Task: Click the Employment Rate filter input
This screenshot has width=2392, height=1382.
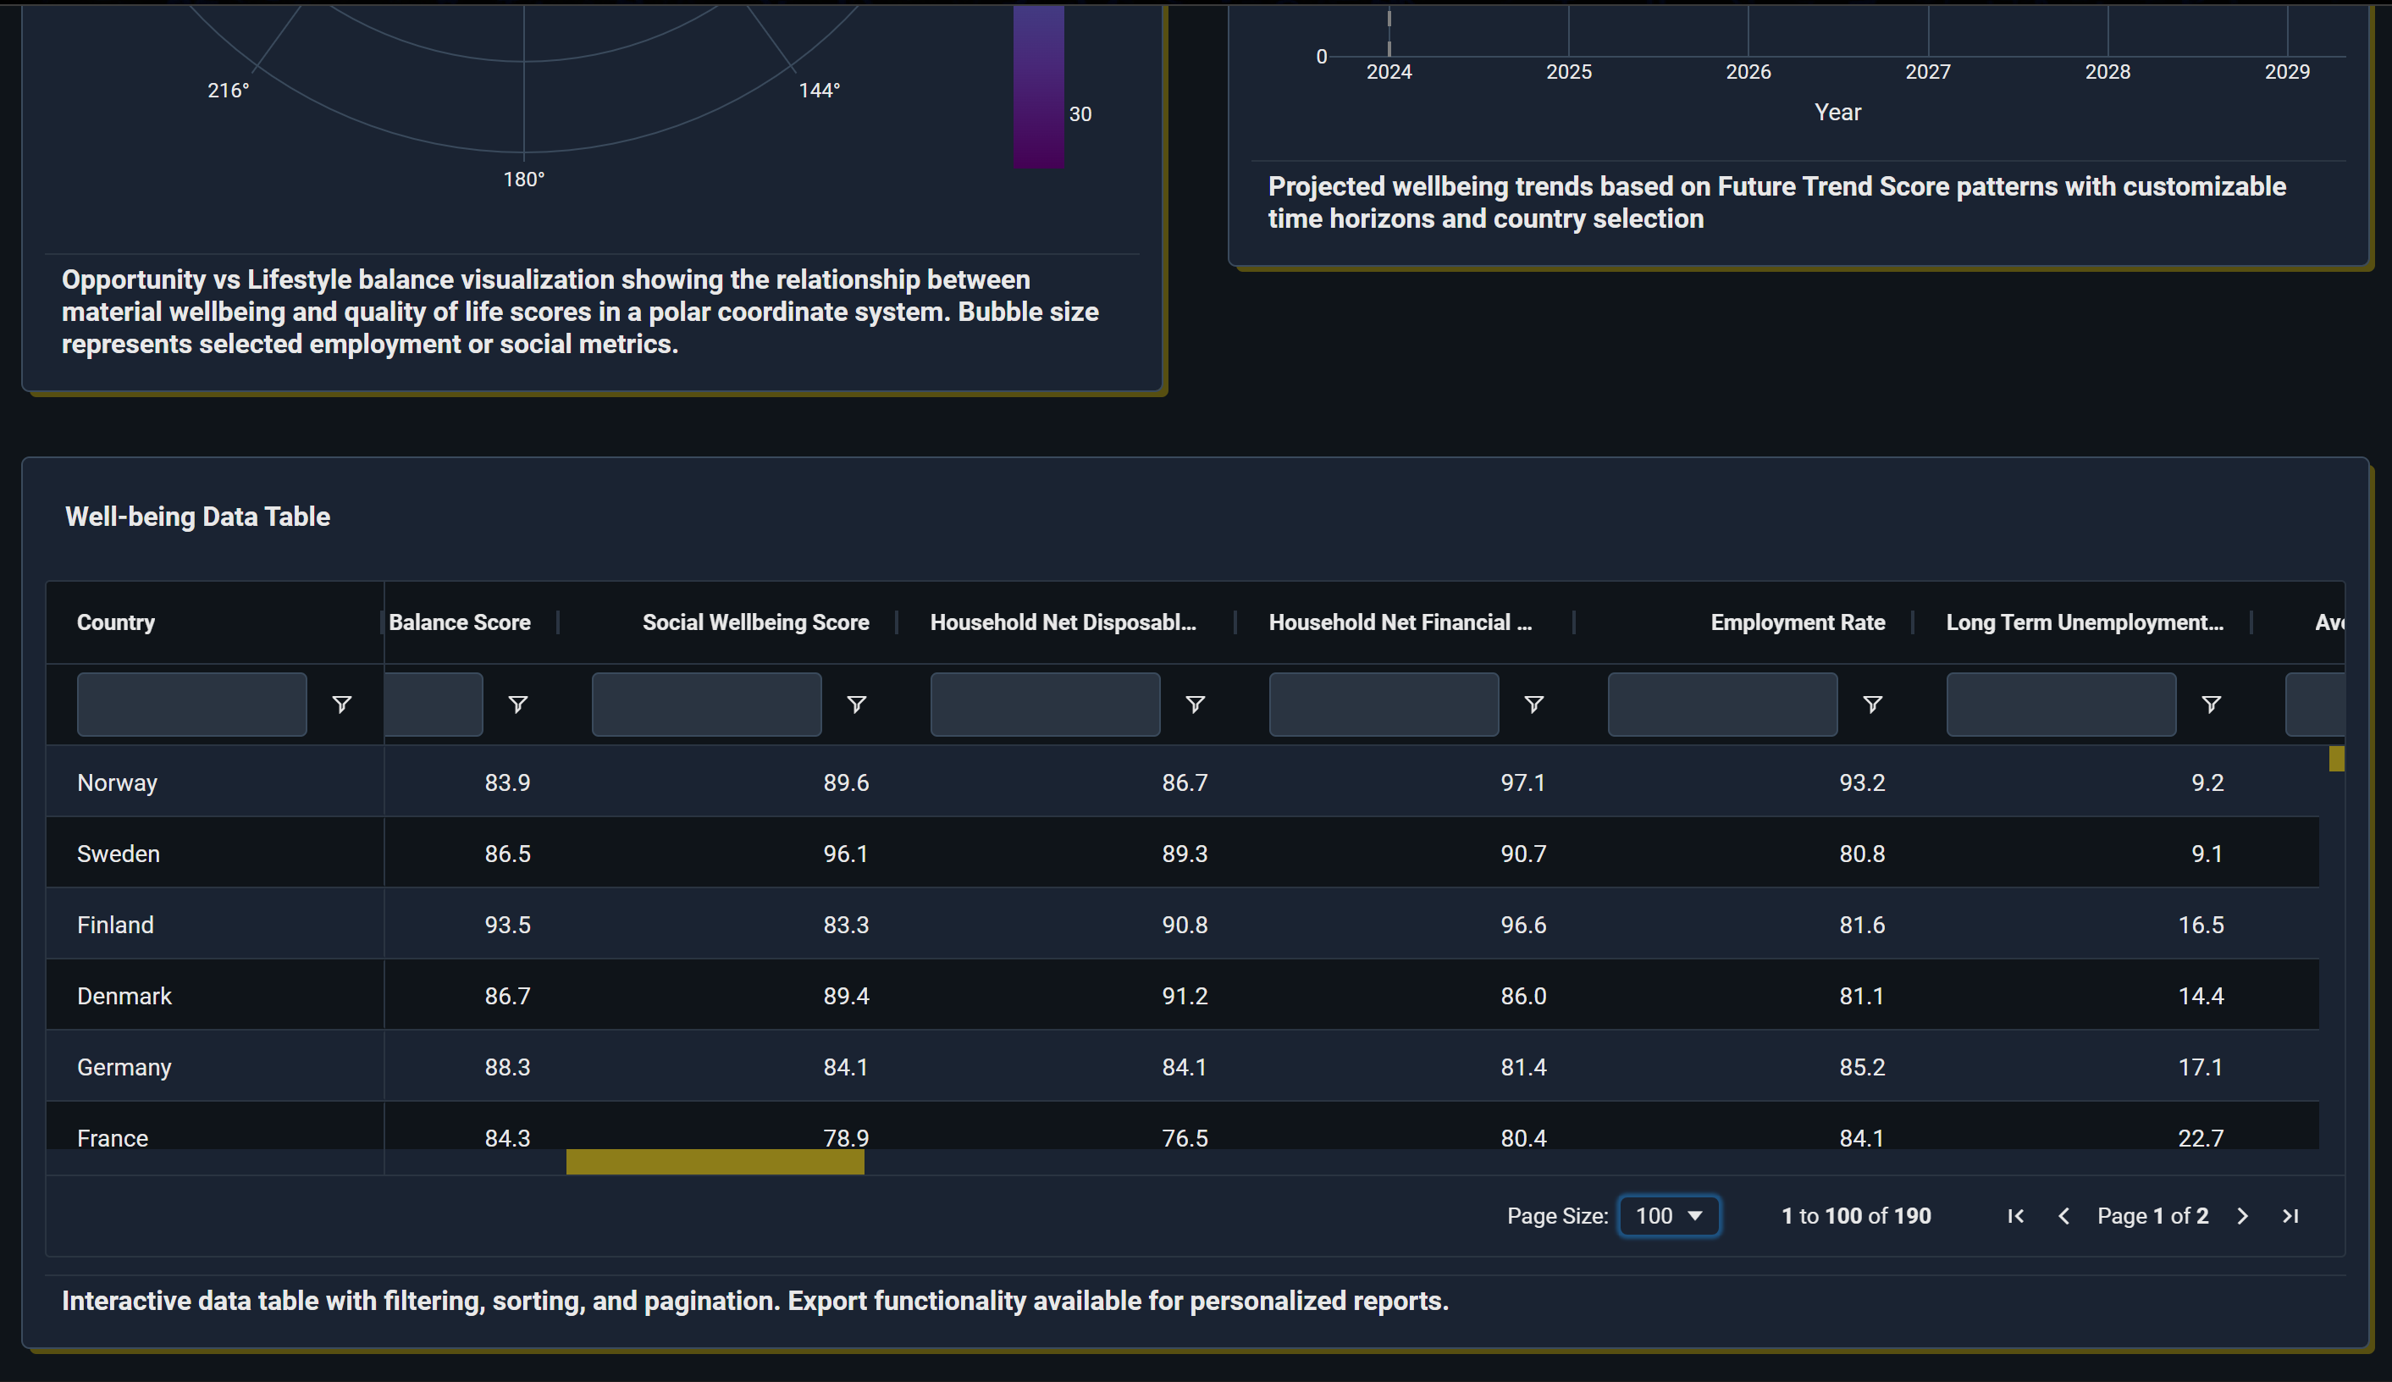Action: (x=1722, y=705)
